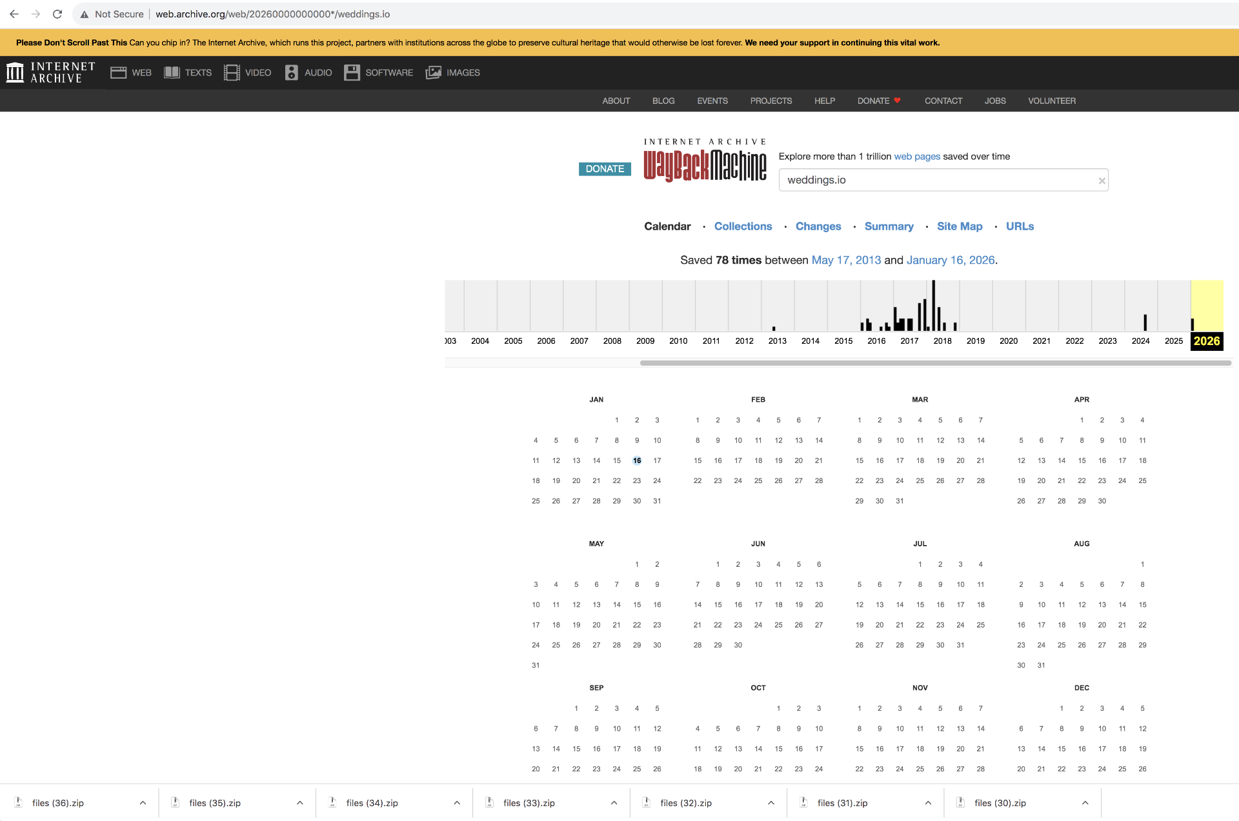This screenshot has width=1239, height=821.
Task: Click the Wayback Machine logo
Action: coord(705,161)
